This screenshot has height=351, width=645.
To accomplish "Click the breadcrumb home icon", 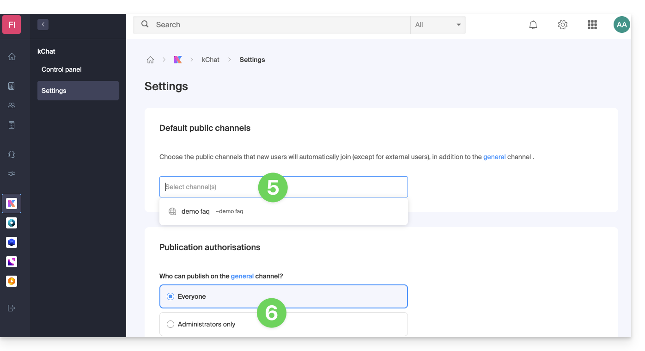I will point(150,60).
